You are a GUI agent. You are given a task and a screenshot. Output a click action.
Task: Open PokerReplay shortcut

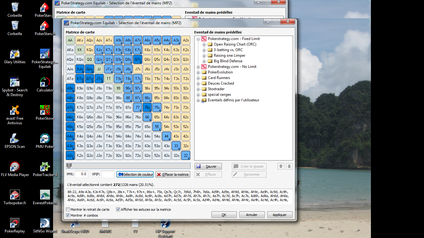15,225
